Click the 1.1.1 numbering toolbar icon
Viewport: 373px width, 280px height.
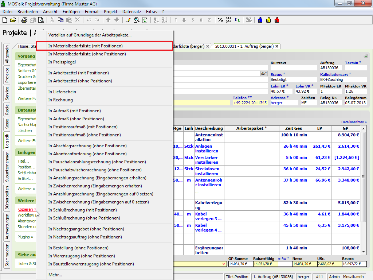pyautogui.click(x=229, y=20)
